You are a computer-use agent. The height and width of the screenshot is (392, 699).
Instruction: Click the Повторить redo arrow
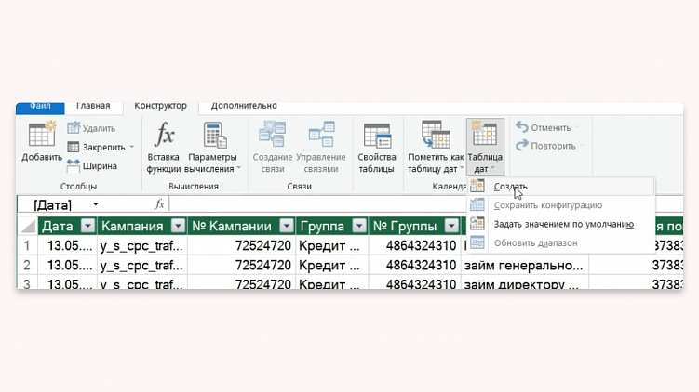pos(522,146)
